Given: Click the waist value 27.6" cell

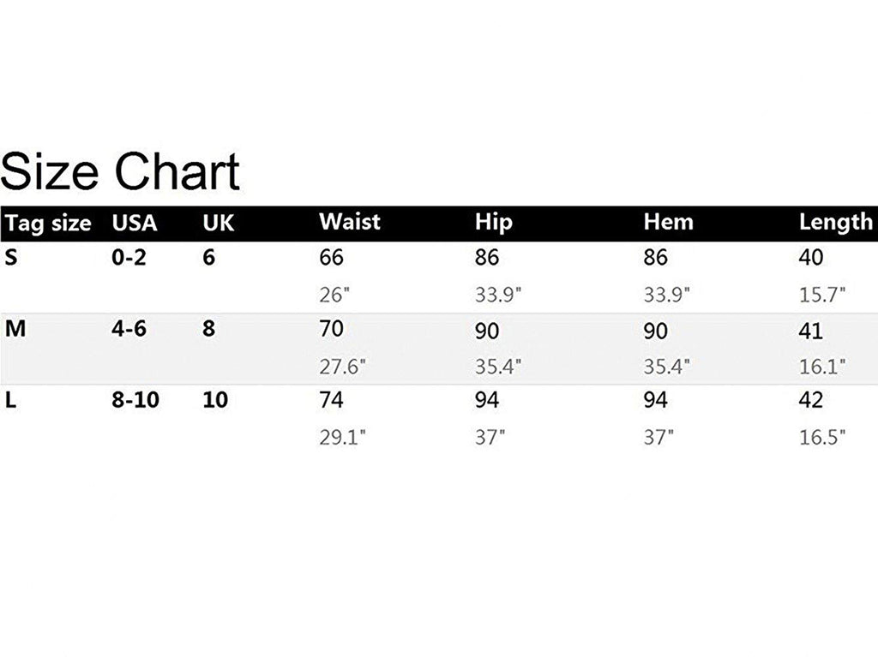Looking at the screenshot, I should (x=342, y=367).
